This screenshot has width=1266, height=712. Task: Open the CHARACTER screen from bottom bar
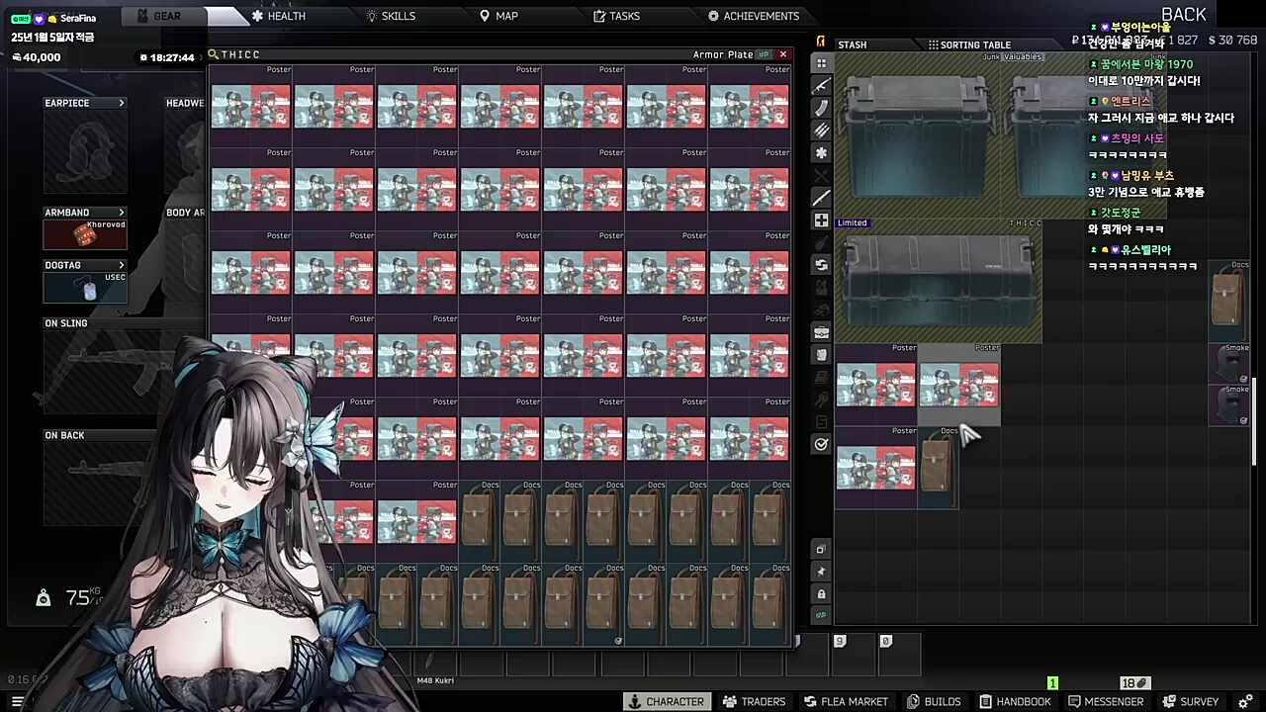666,702
